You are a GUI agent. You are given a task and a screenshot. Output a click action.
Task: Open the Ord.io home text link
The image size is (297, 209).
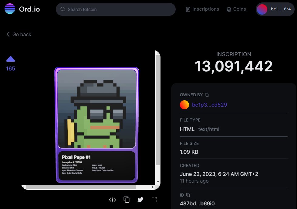pyautogui.click(x=29, y=9)
